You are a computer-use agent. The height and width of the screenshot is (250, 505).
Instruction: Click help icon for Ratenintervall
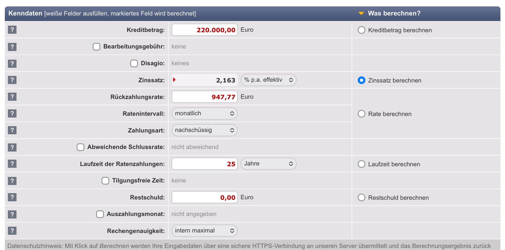[x=12, y=113]
